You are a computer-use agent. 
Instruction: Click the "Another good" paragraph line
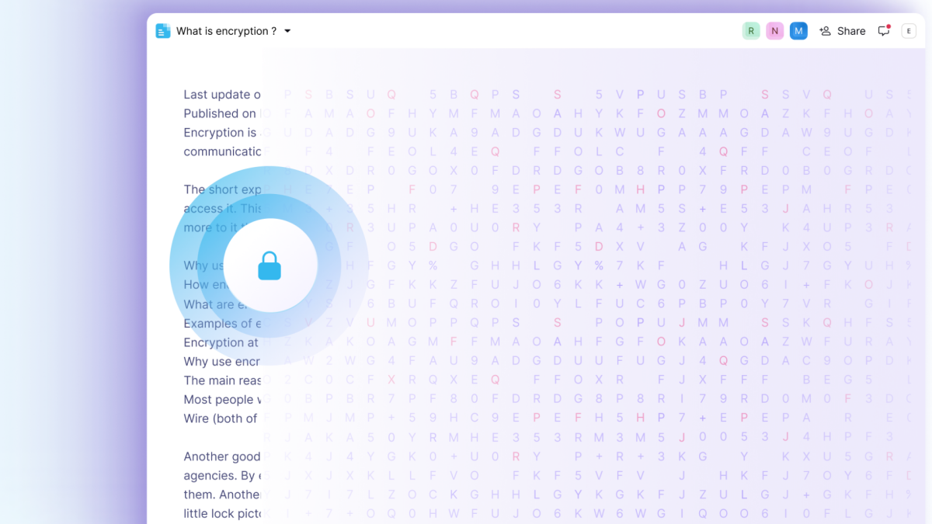click(x=221, y=456)
